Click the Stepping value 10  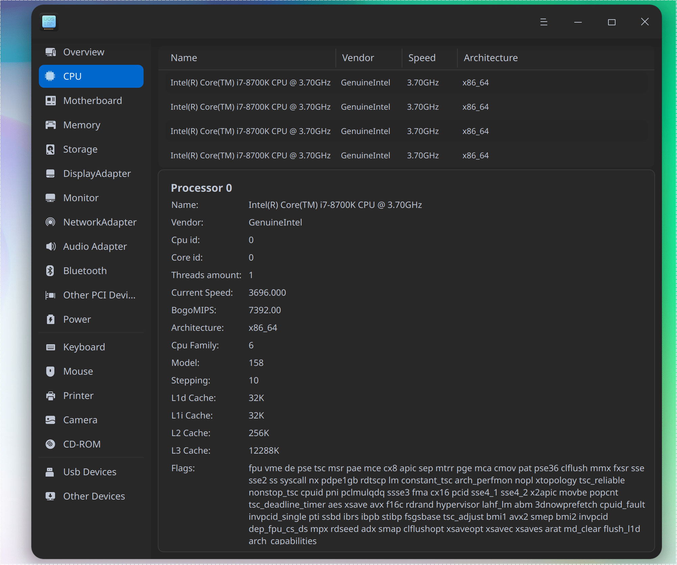click(x=254, y=380)
